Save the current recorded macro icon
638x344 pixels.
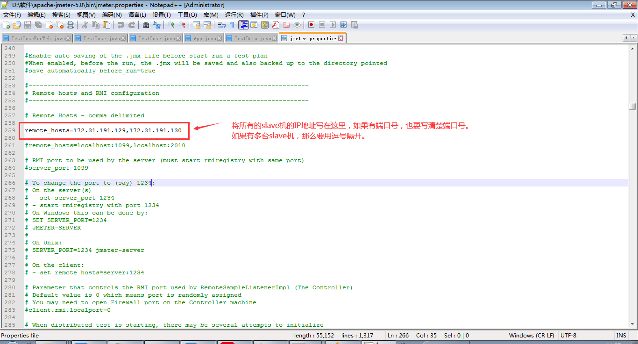(354, 25)
